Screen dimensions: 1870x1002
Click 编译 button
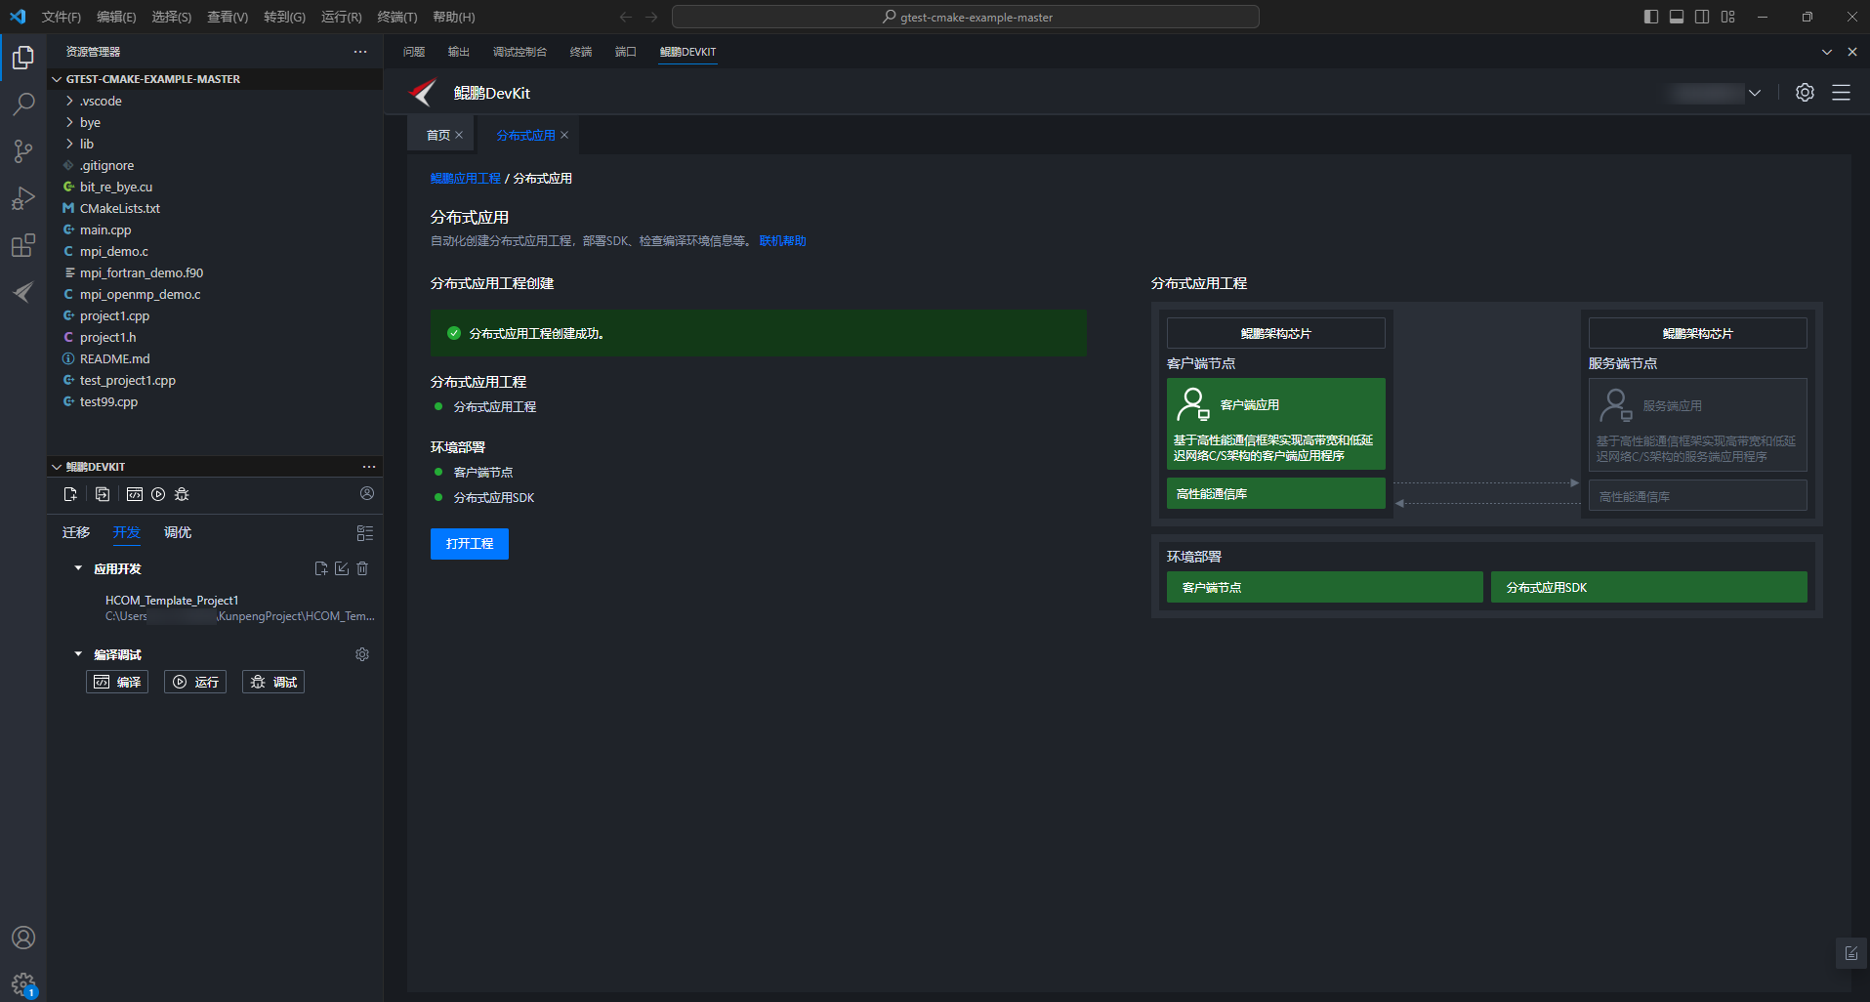tap(117, 682)
